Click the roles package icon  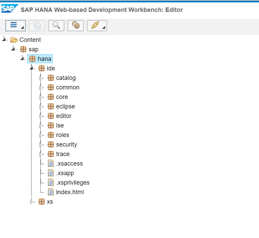51,135
